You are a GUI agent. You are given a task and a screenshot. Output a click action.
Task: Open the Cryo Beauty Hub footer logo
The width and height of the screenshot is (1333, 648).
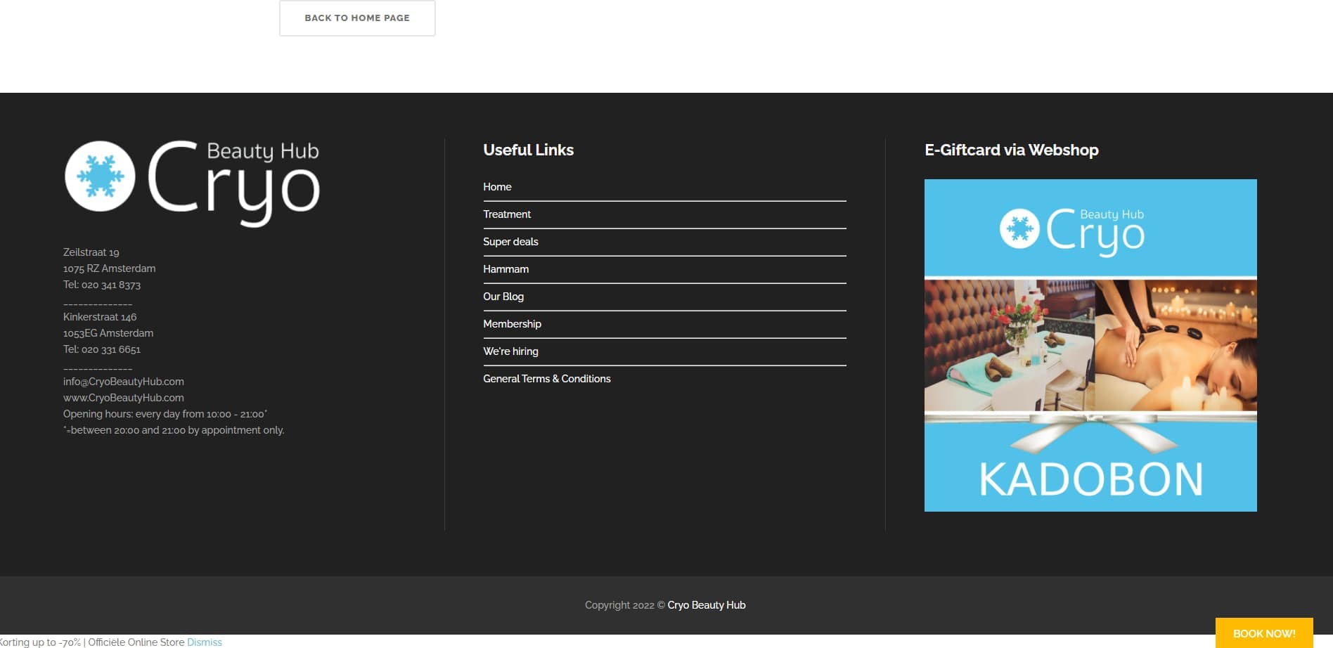pos(192,183)
